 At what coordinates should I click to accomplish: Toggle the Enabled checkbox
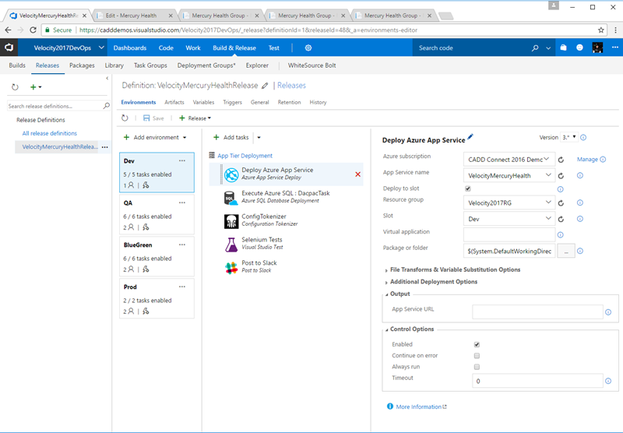pos(477,344)
